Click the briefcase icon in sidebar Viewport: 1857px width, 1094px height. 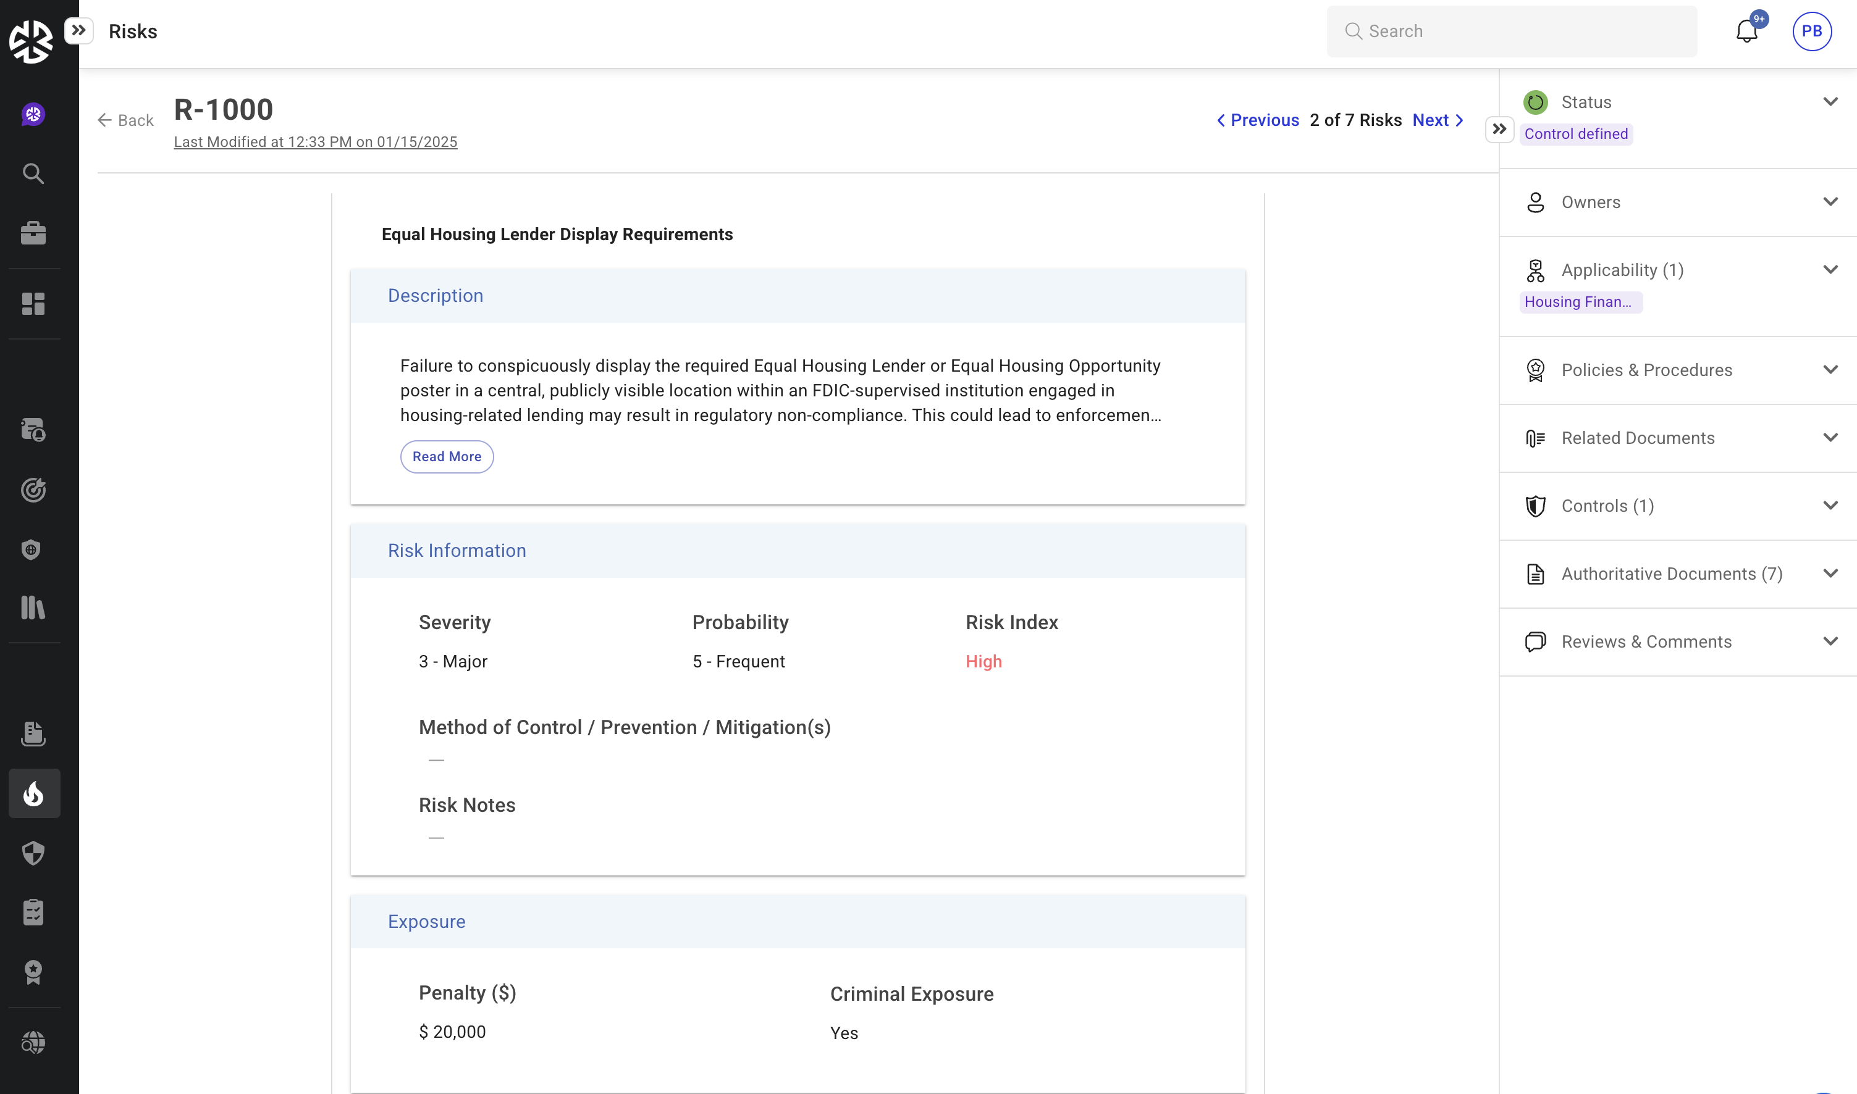[x=33, y=233]
